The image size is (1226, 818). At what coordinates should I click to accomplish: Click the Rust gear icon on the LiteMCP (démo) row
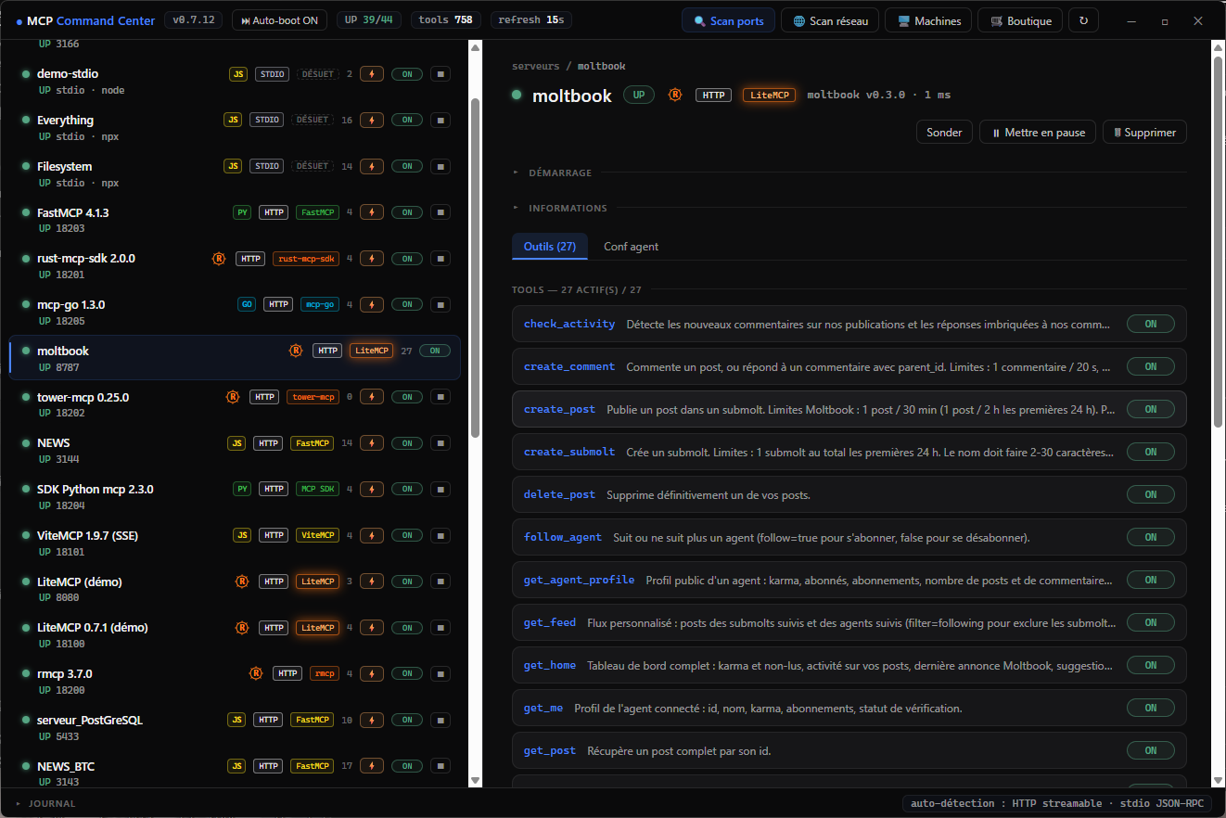tap(242, 582)
